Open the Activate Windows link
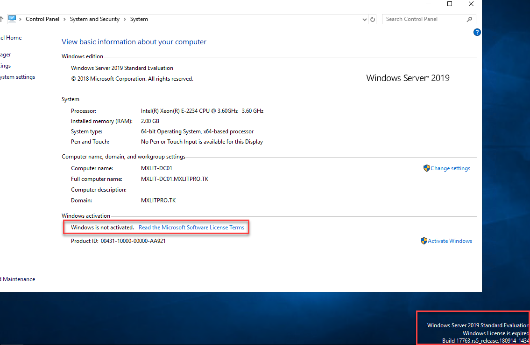Image resolution: width=530 pixels, height=345 pixels. pos(450,241)
